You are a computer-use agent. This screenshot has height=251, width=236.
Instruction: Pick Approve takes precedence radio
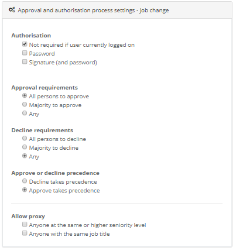click(25, 190)
